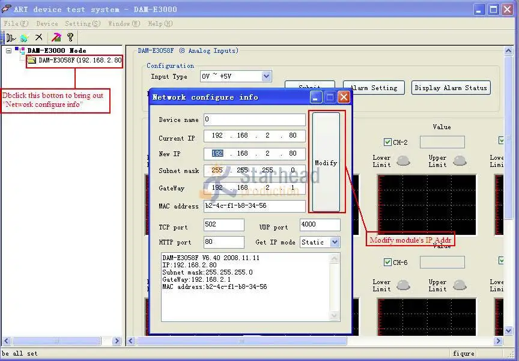
Task: Click the Lower Limit lamp under CH-2
Action: click(x=403, y=161)
